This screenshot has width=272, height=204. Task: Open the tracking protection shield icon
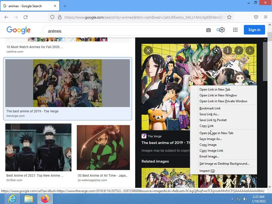point(52,17)
